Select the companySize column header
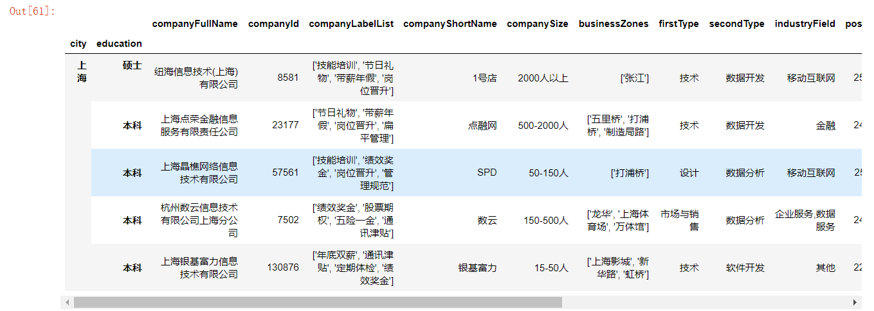 tap(538, 24)
